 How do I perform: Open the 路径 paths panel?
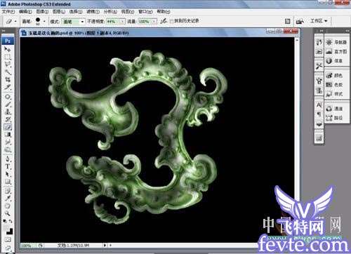[x=335, y=118]
